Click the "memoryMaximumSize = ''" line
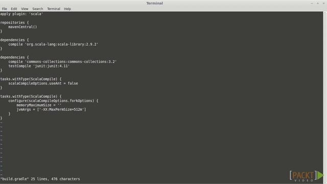The height and width of the screenshot is (184, 327). 39,105
